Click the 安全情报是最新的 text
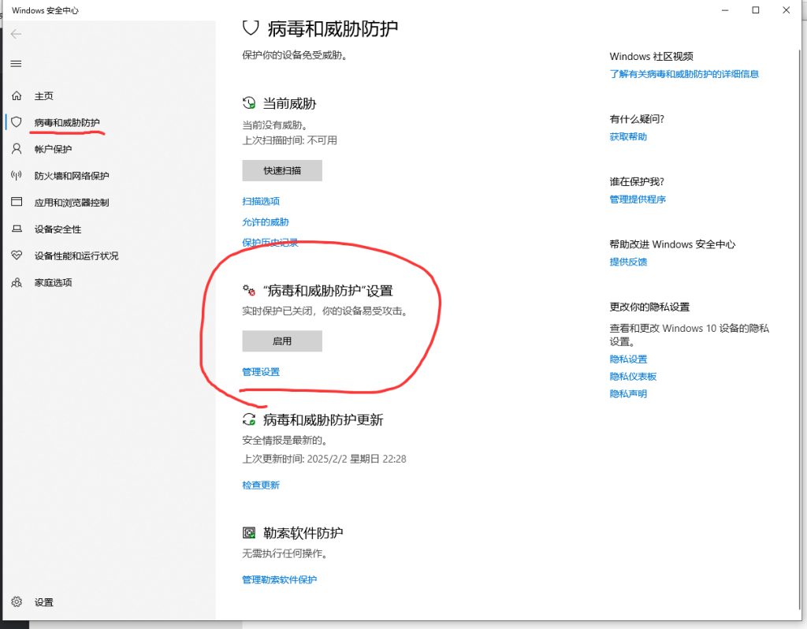Viewport: 807px width, 629px height. tap(285, 441)
